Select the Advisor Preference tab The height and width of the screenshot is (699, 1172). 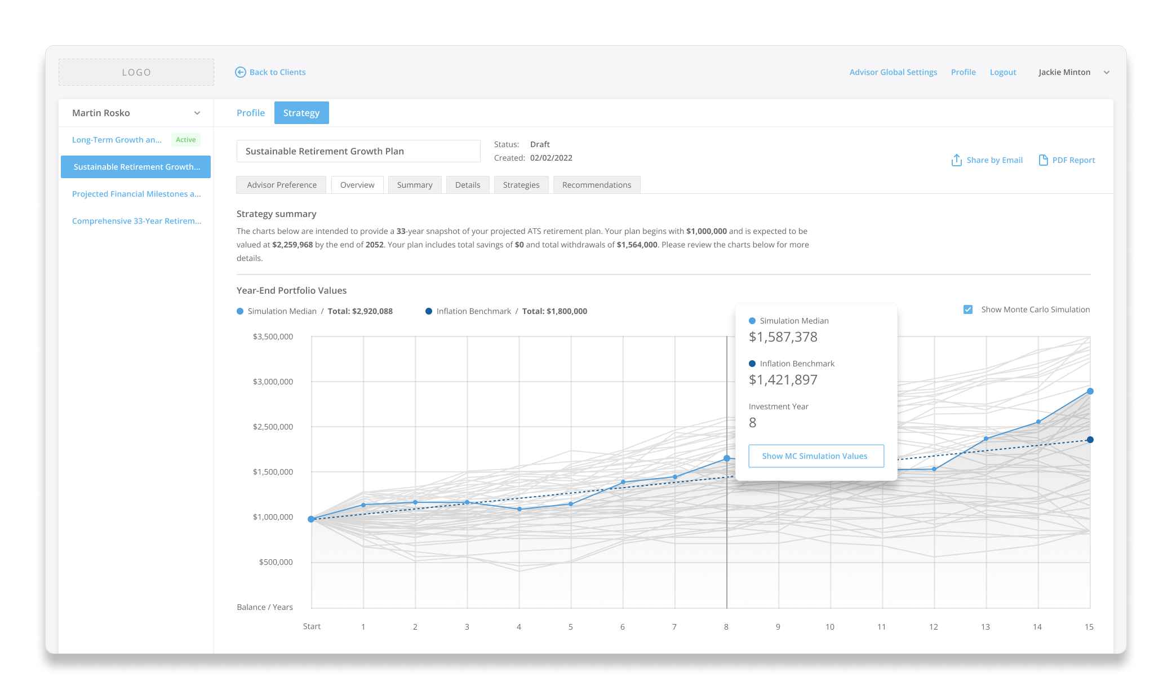pos(282,185)
